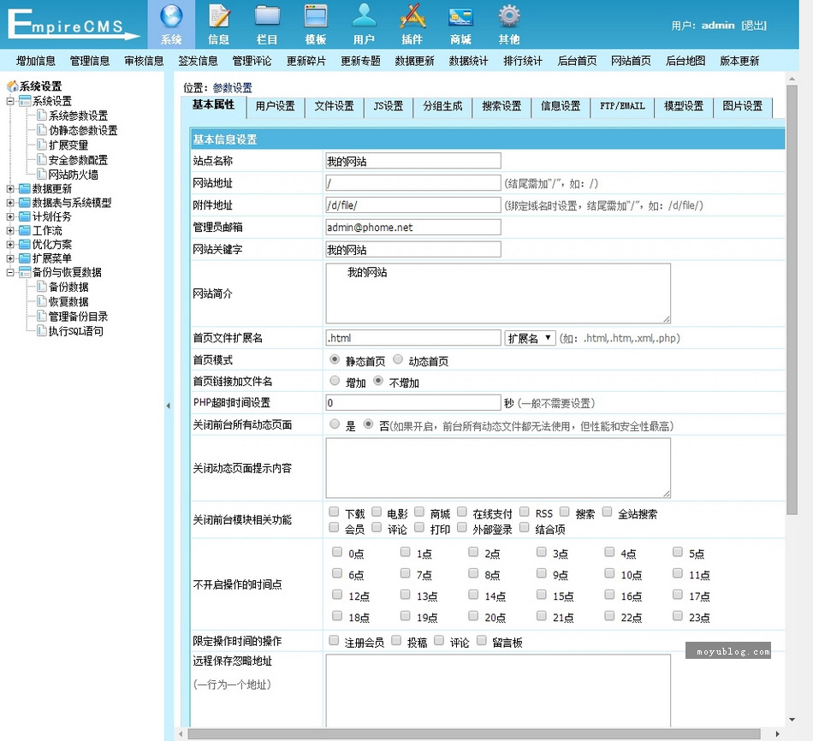Click into the 站点名称 input field
This screenshot has height=741, width=813.
tap(413, 161)
